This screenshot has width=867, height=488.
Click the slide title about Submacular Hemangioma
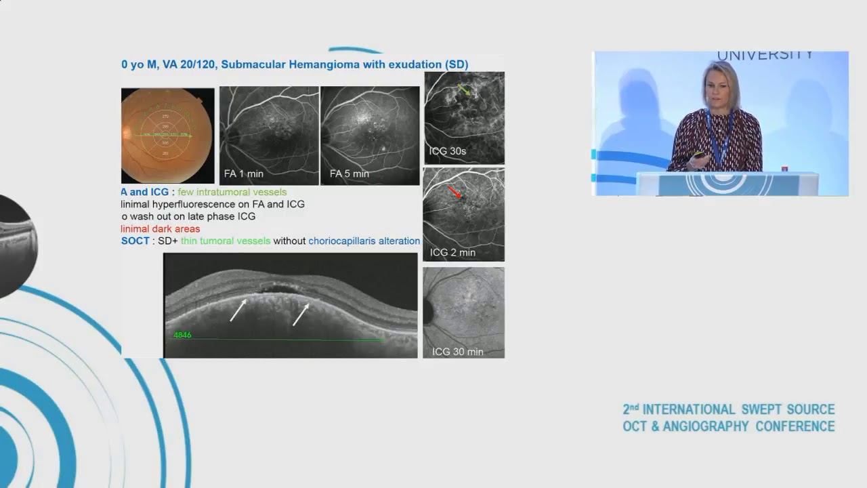pyautogui.click(x=295, y=64)
